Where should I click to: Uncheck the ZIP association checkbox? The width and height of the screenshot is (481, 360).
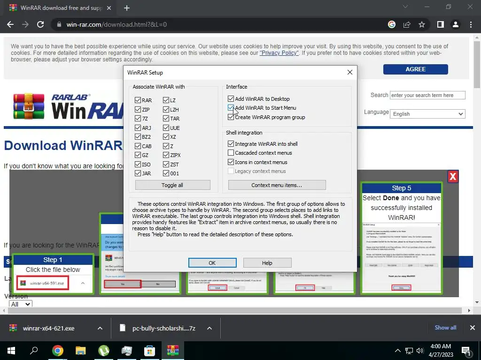[138, 109]
